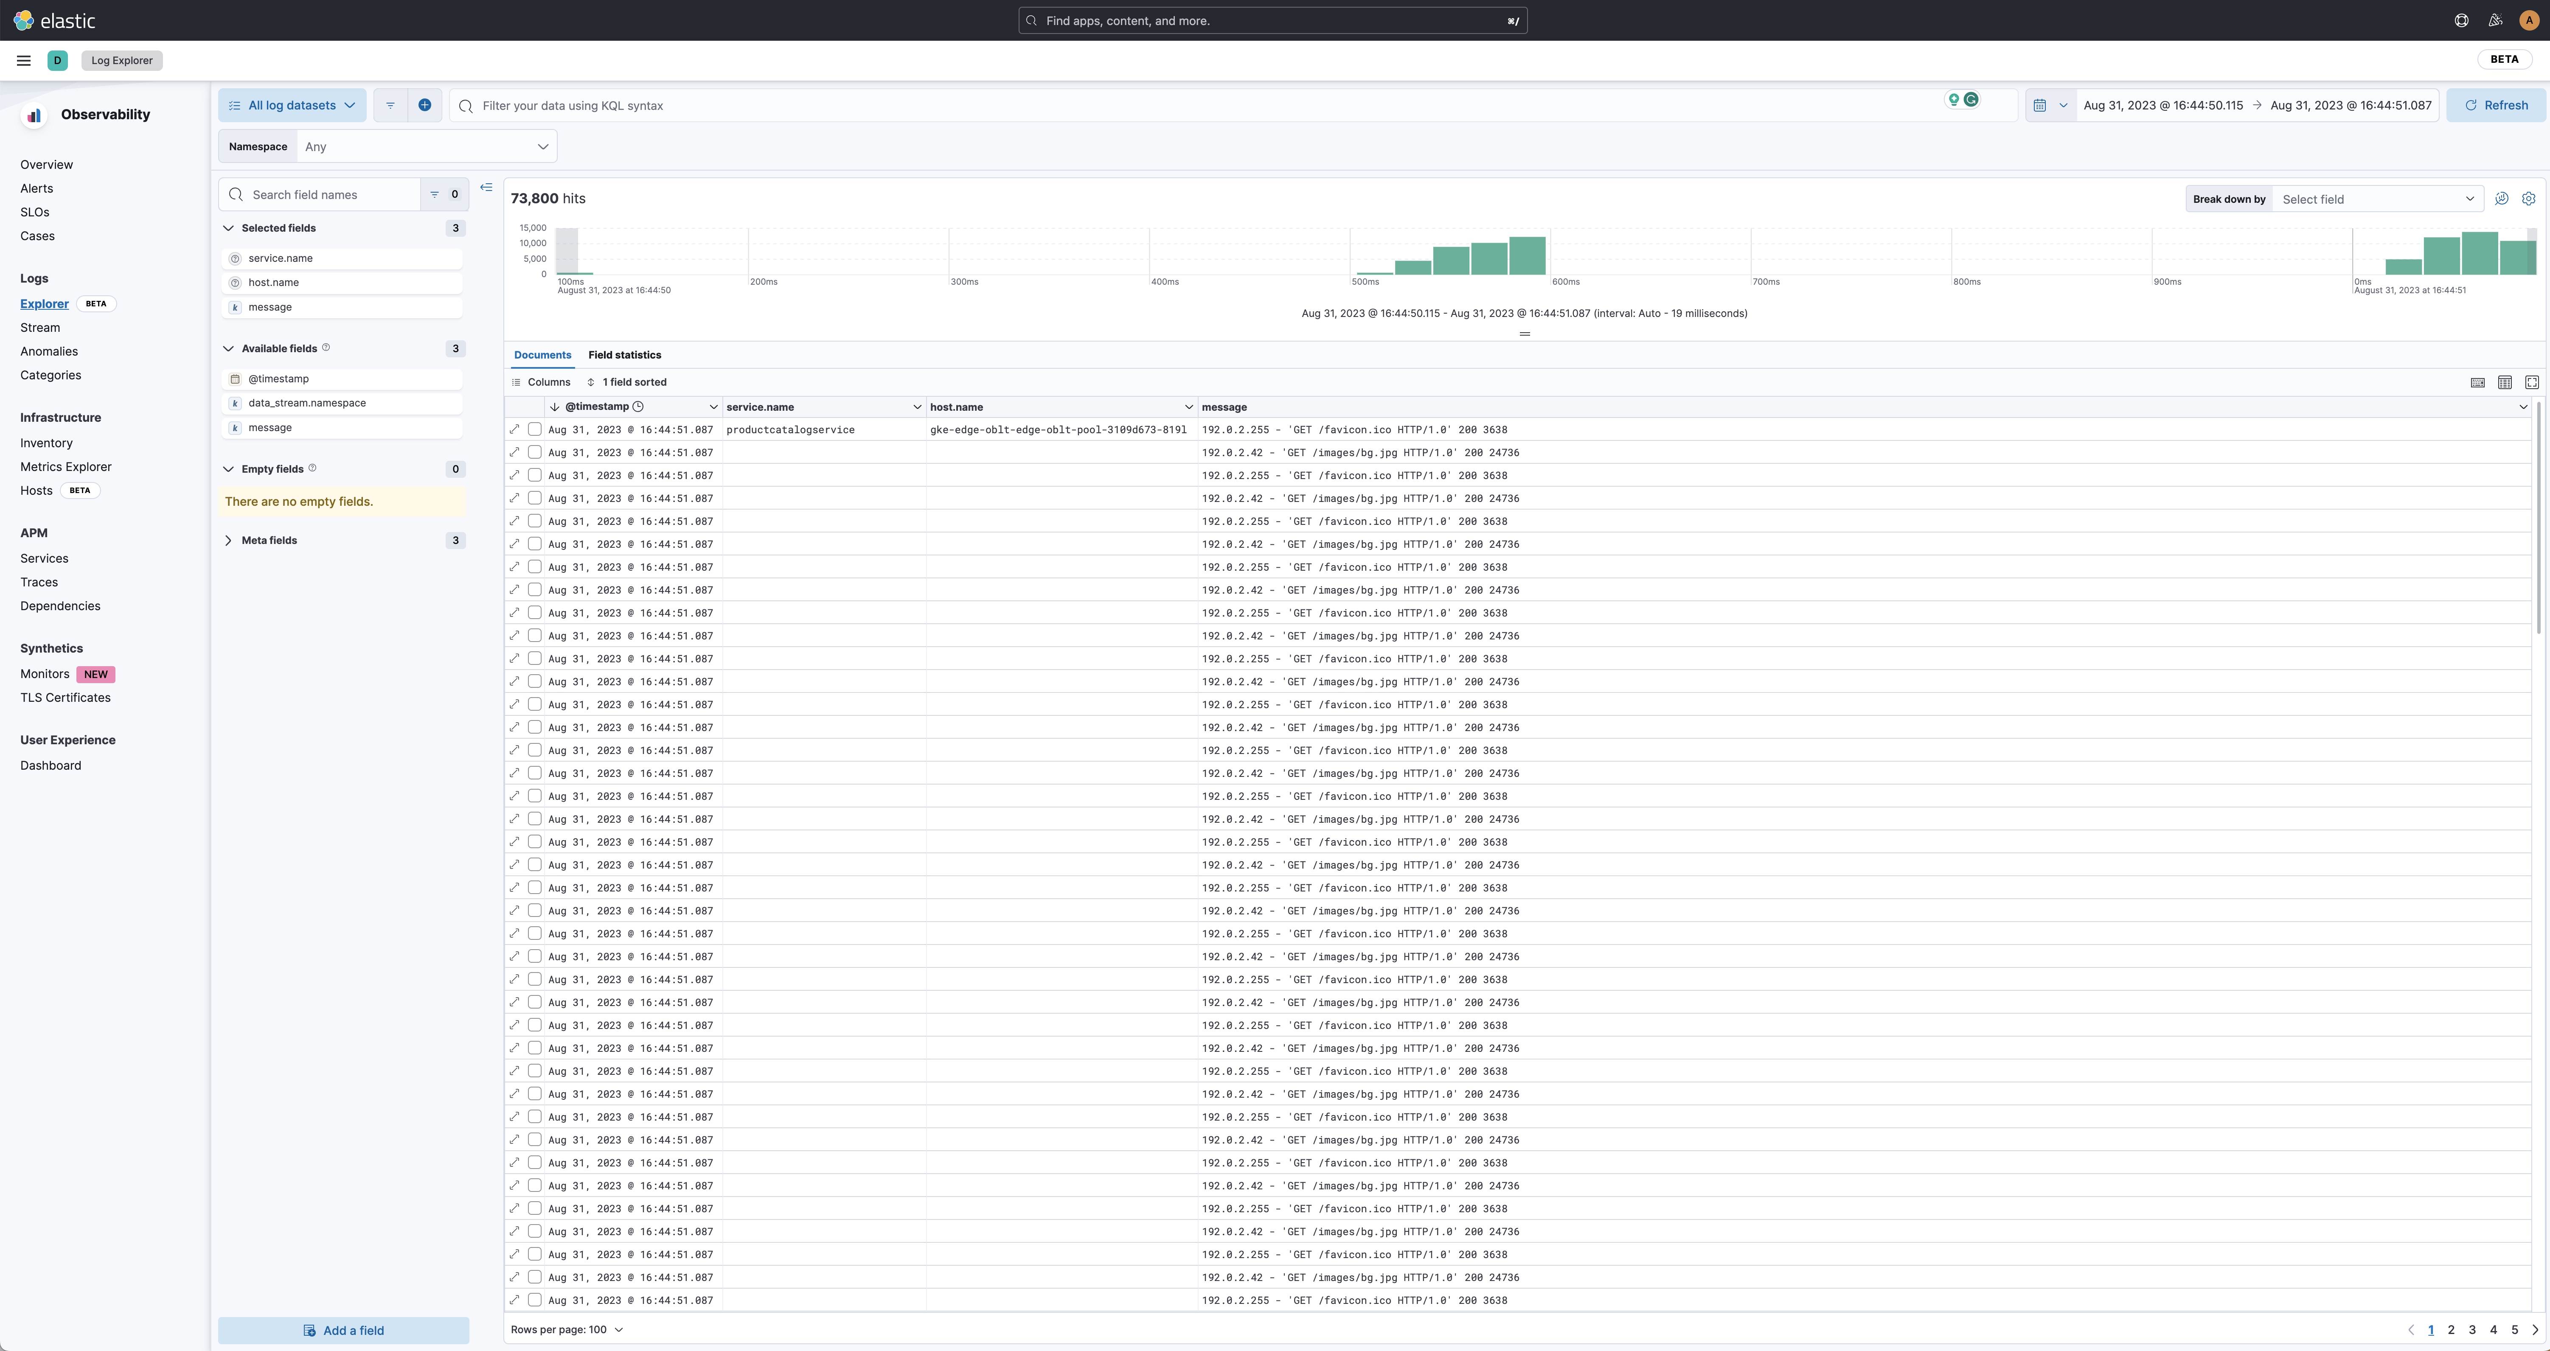Viewport: 2550px width, 1351px height.
Task: Add a filter with the plus icon
Action: click(425, 105)
